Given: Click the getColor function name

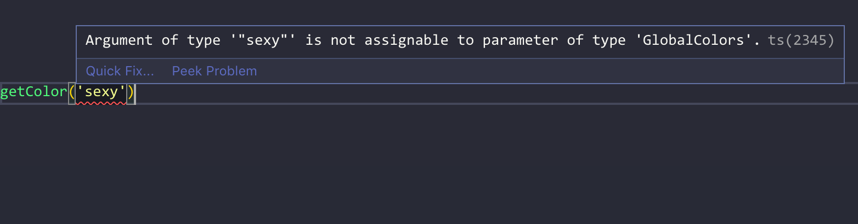Looking at the screenshot, I should tap(33, 92).
